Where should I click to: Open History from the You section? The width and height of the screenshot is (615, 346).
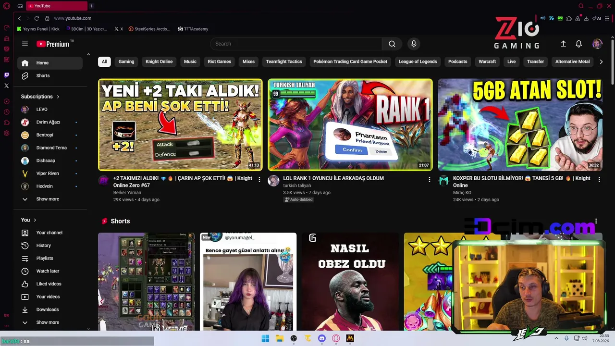pyautogui.click(x=50, y=246)
